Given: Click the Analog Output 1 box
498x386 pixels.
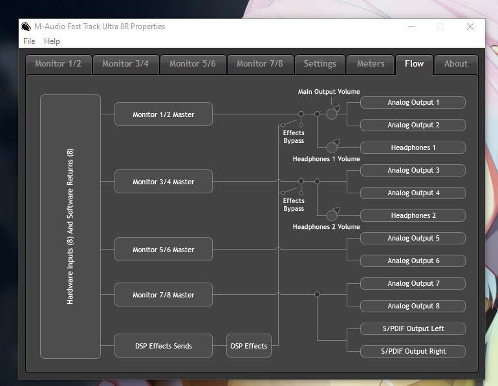Looking at the screenshot, I should 413,103.
